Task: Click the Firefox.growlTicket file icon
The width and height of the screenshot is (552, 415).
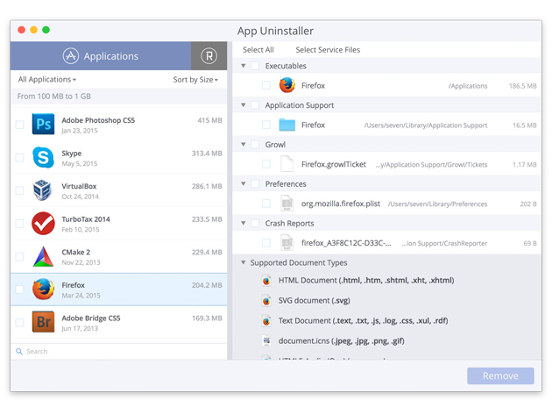Action: pos(287,164)
